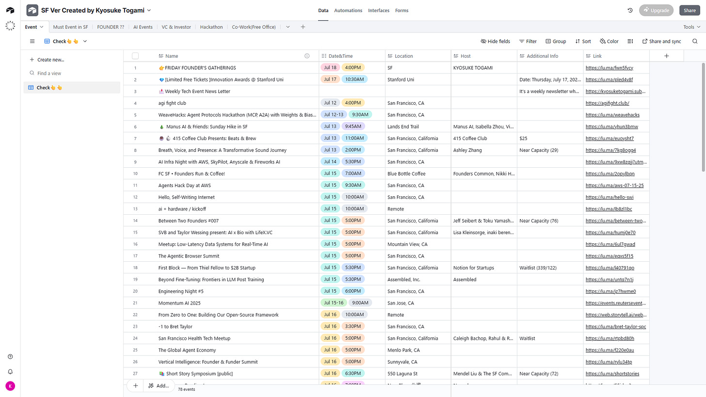This screenshot has width=706, height=397.
Task: Click the Upgrade button
Action: 657,10
